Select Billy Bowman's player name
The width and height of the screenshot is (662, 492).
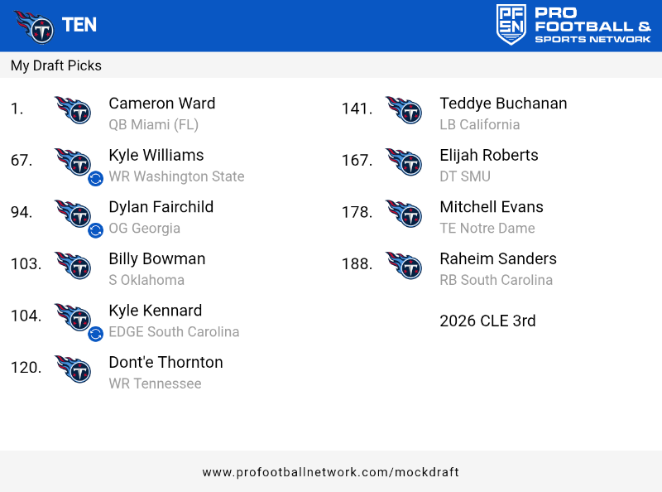click(x=157, y=258)
